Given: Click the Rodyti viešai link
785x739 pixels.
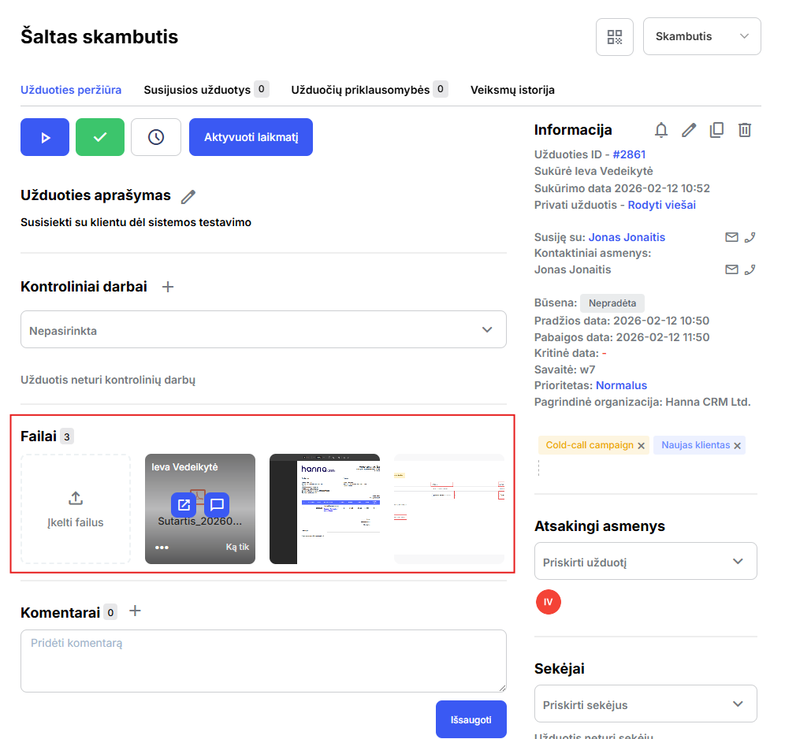Looking at the screenshot, I should pyautogui.click(x=662, y=205).
